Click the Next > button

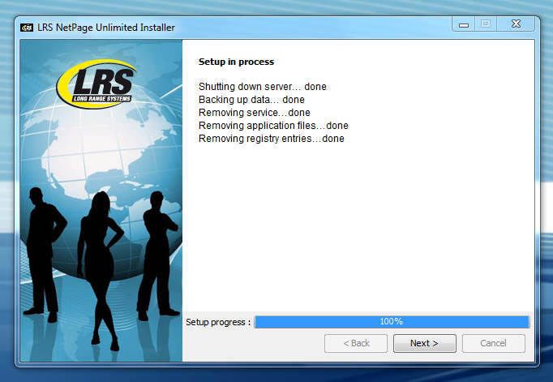pos(425,343)
